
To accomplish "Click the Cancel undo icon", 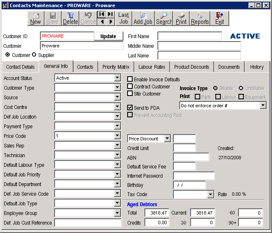I will (x=88, y=18).
